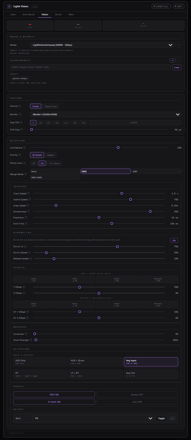Open the Driver tab
This screenshot has height=440, width=191.
58,14
